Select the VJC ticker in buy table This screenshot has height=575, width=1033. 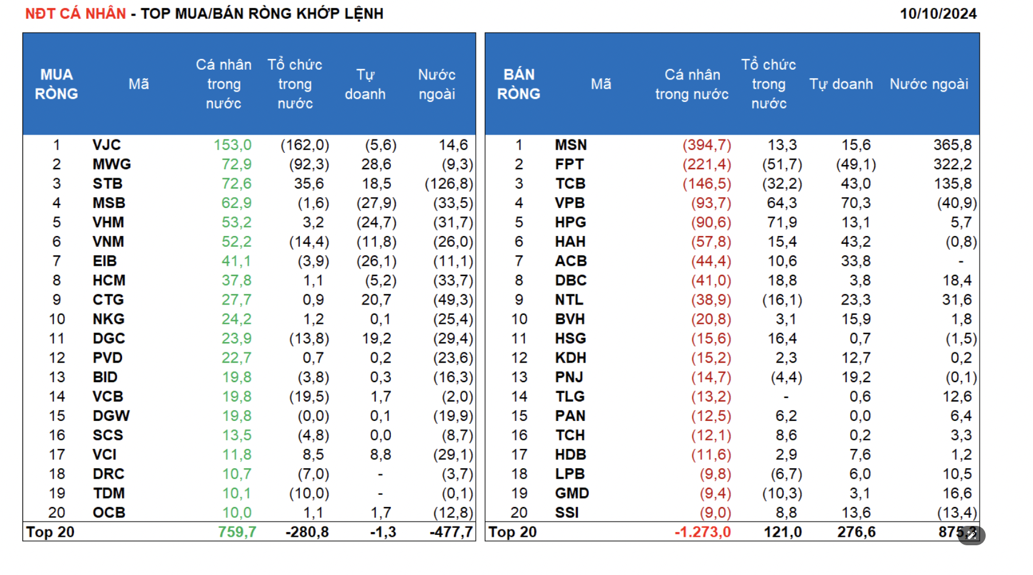point(107,145)
